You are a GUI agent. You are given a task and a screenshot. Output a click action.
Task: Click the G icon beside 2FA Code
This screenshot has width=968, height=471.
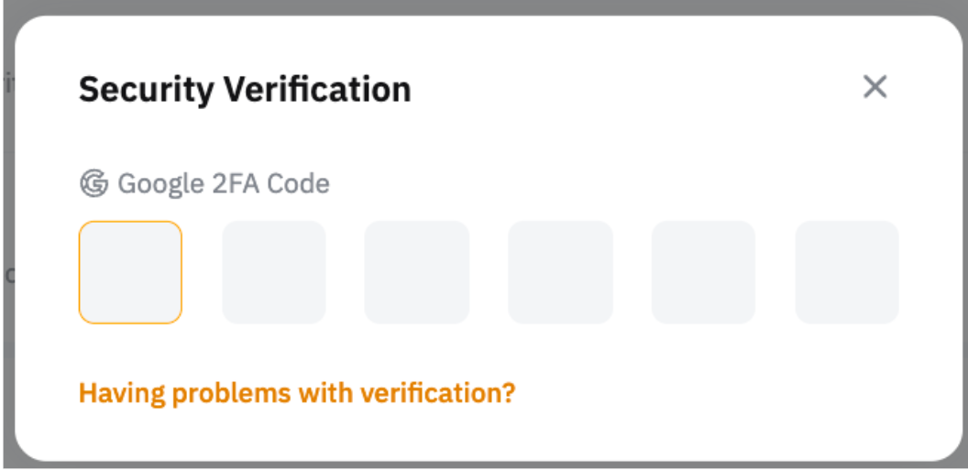pos(93,184)
